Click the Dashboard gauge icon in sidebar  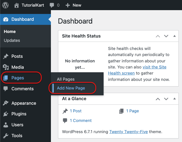coord(6,19)
